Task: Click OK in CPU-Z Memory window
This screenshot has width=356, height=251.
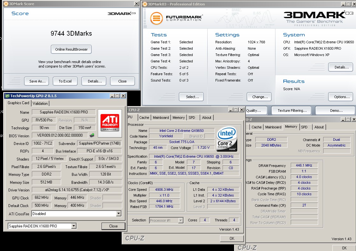Action: tap(344, 248)
